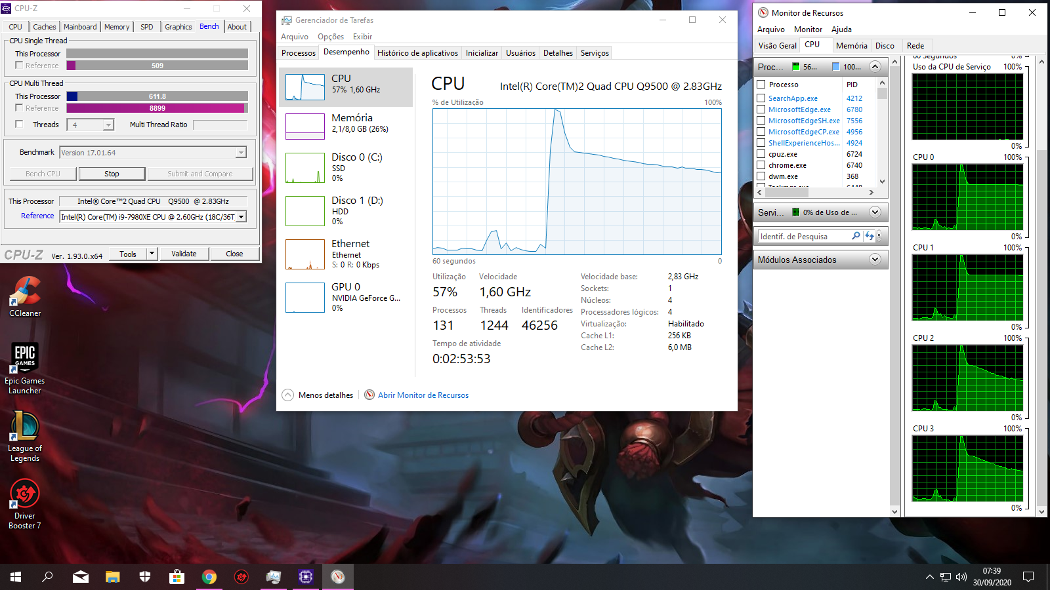
Task: Open network status tray icon
Action: pyautogui.click(x=946, y=577)
